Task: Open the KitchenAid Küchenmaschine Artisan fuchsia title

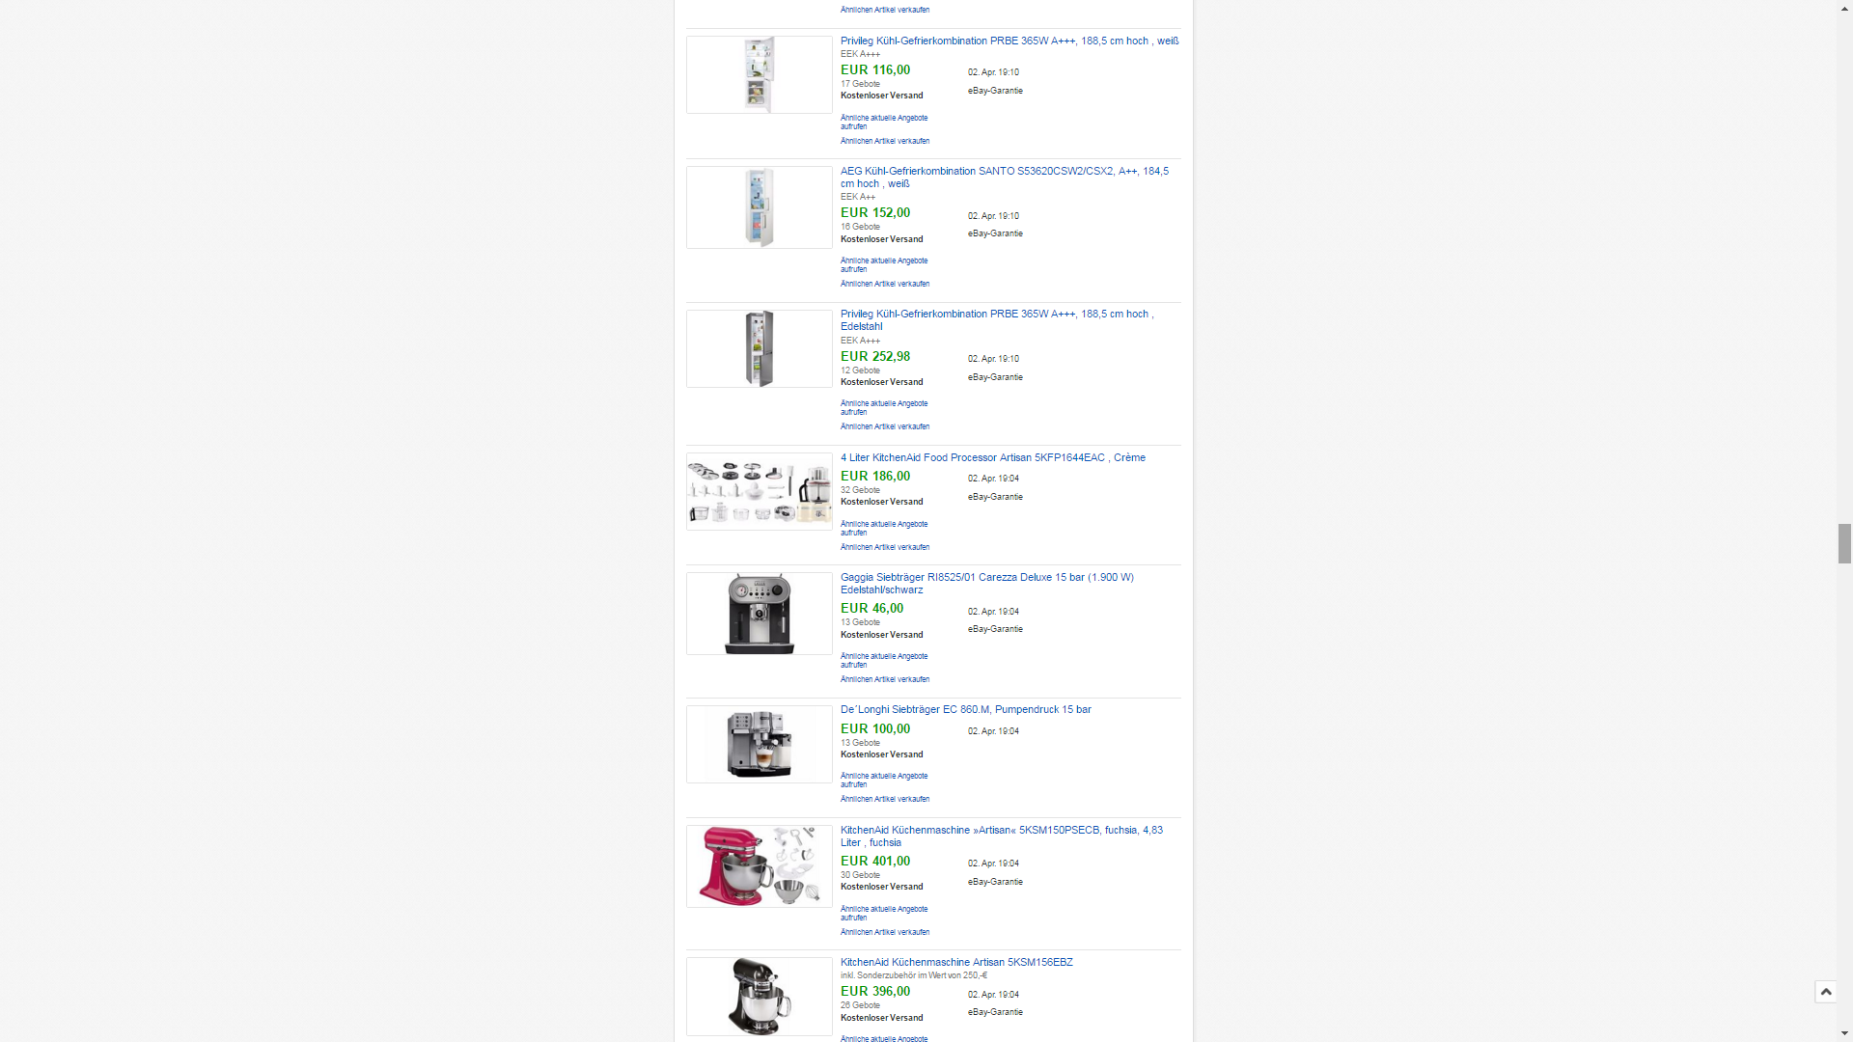Action: tap(1002, 836)
